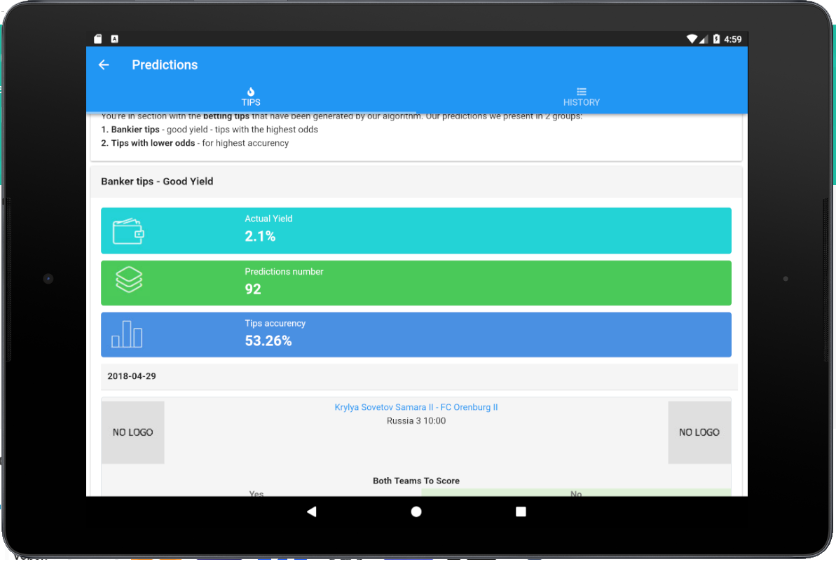Tap the right NO LOGO team placeholder
Image resolution: width=836 pixels, height=564 pixels.
click(699, 432)
